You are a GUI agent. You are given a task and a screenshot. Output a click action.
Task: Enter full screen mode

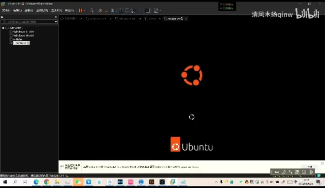(x=132, y=10)
